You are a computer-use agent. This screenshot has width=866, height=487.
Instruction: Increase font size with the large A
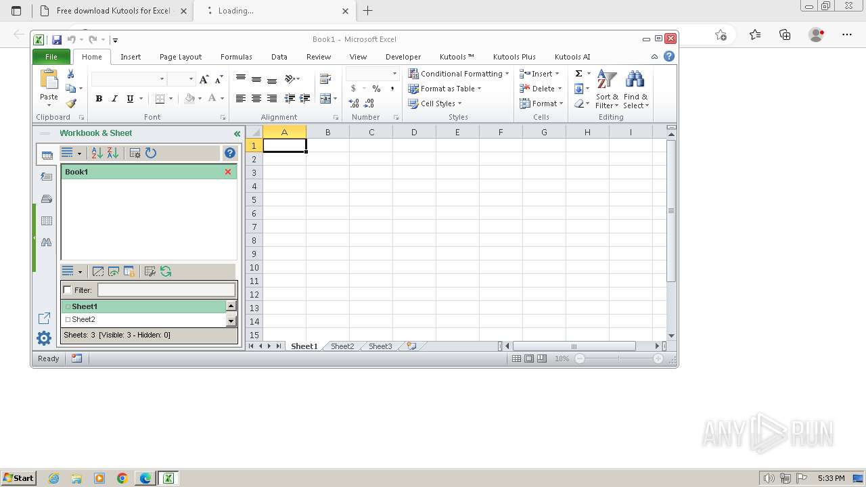[204, 79]
